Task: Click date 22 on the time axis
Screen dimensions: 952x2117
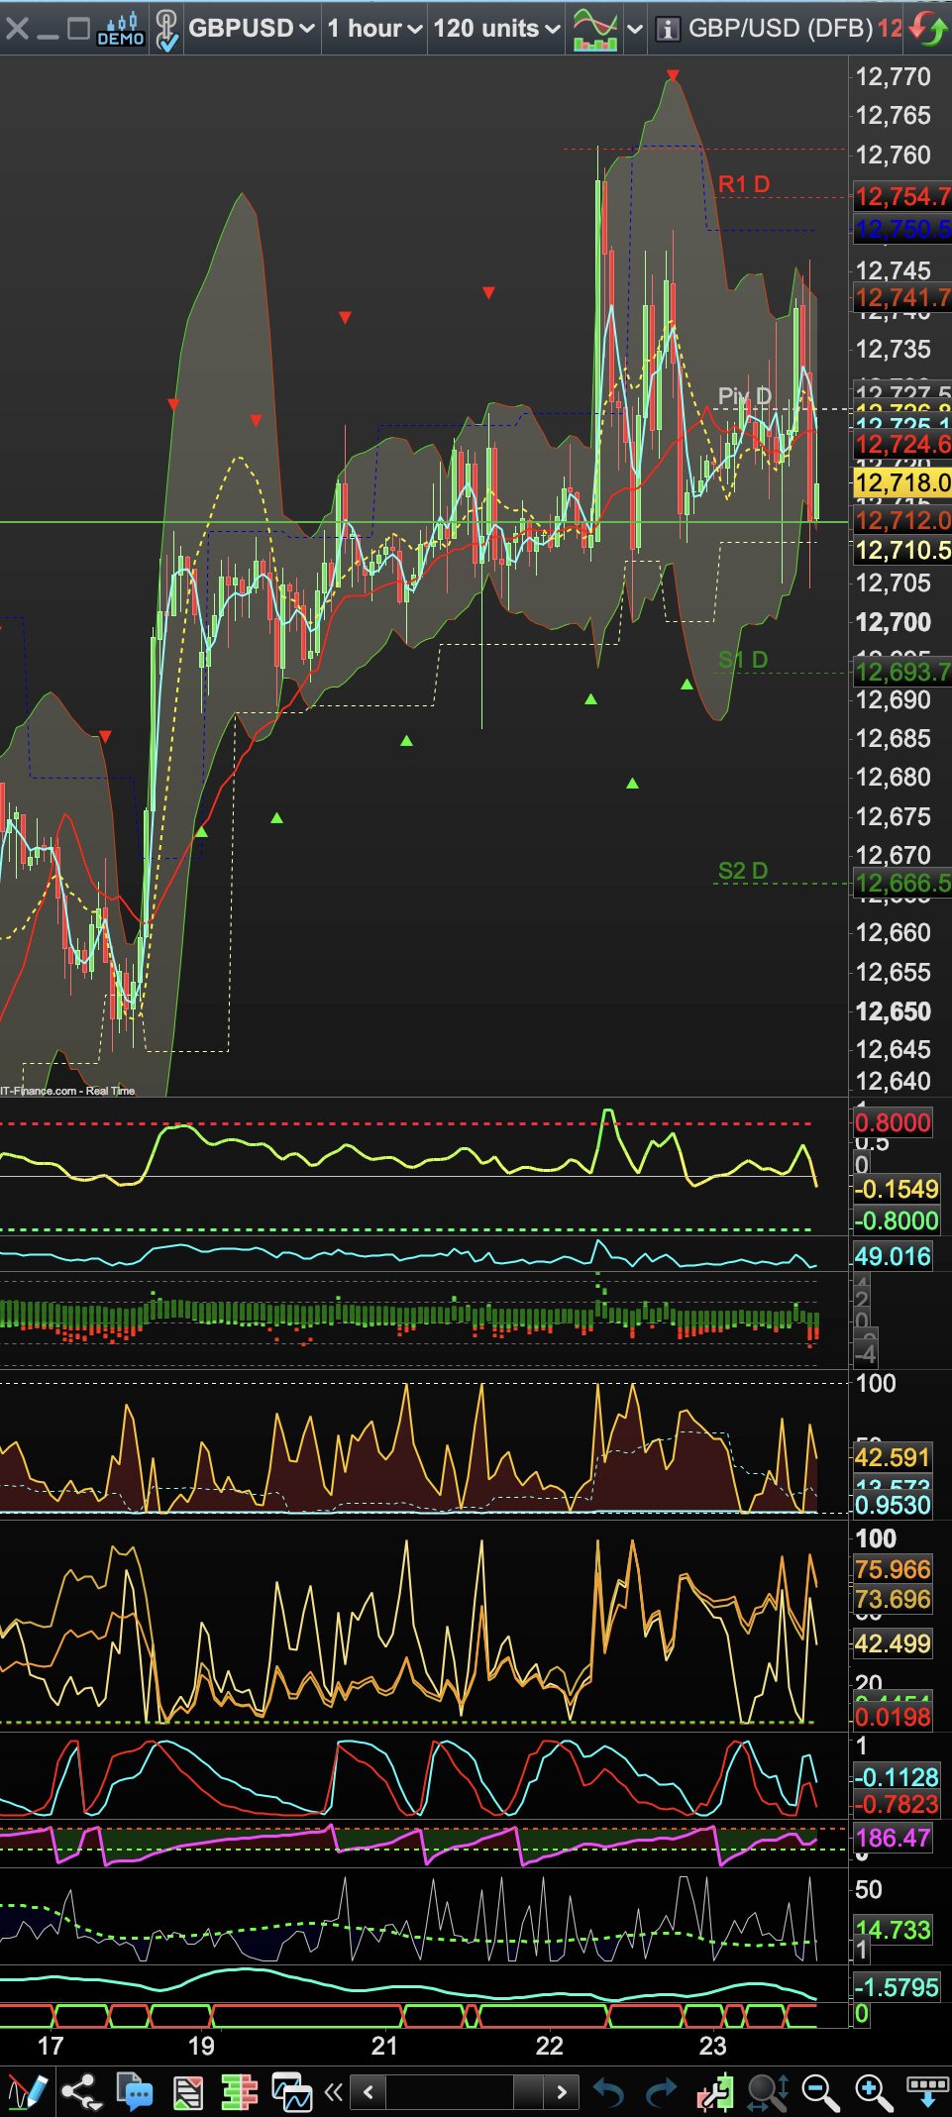Action: click(549, 2046)
